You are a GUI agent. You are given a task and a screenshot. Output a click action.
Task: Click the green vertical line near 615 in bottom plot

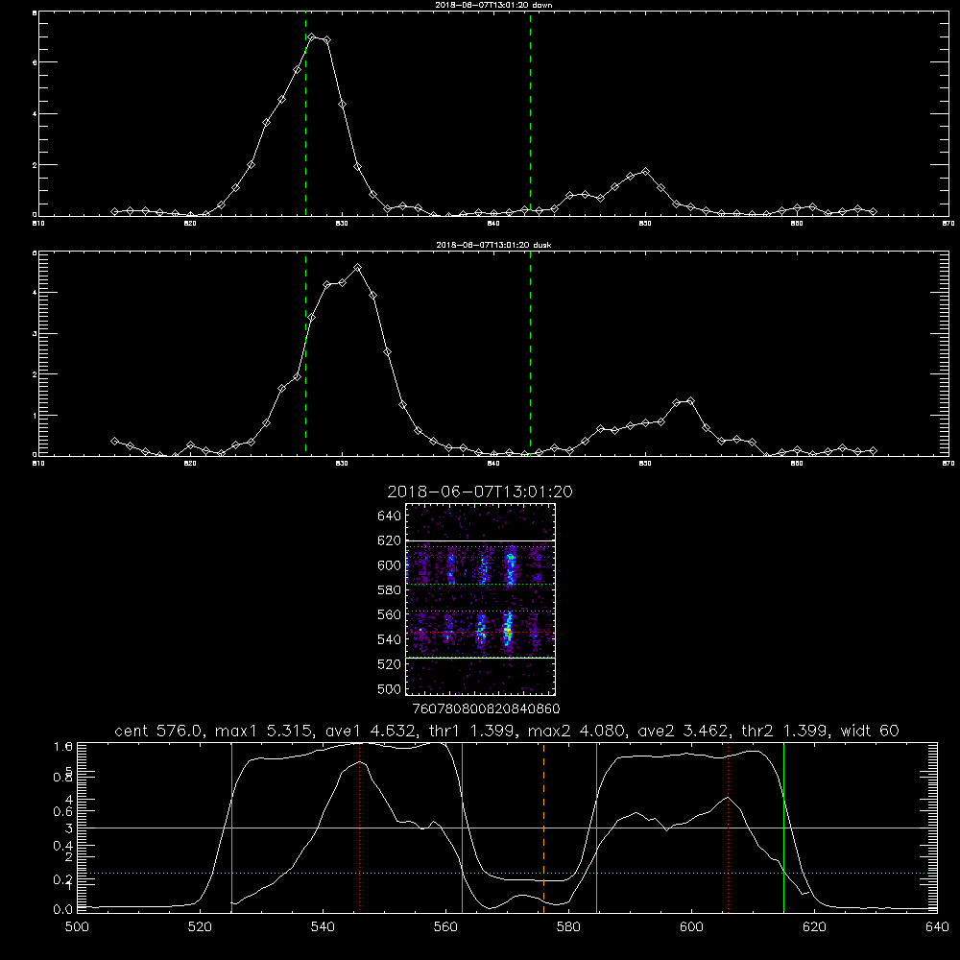point(783,828)
